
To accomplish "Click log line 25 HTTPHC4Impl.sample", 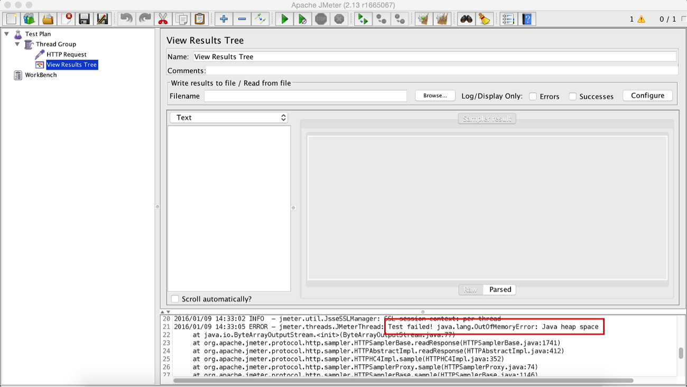I will 348,360.
